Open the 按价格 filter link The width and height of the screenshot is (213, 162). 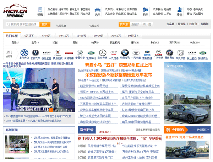(x=182, y=24)
